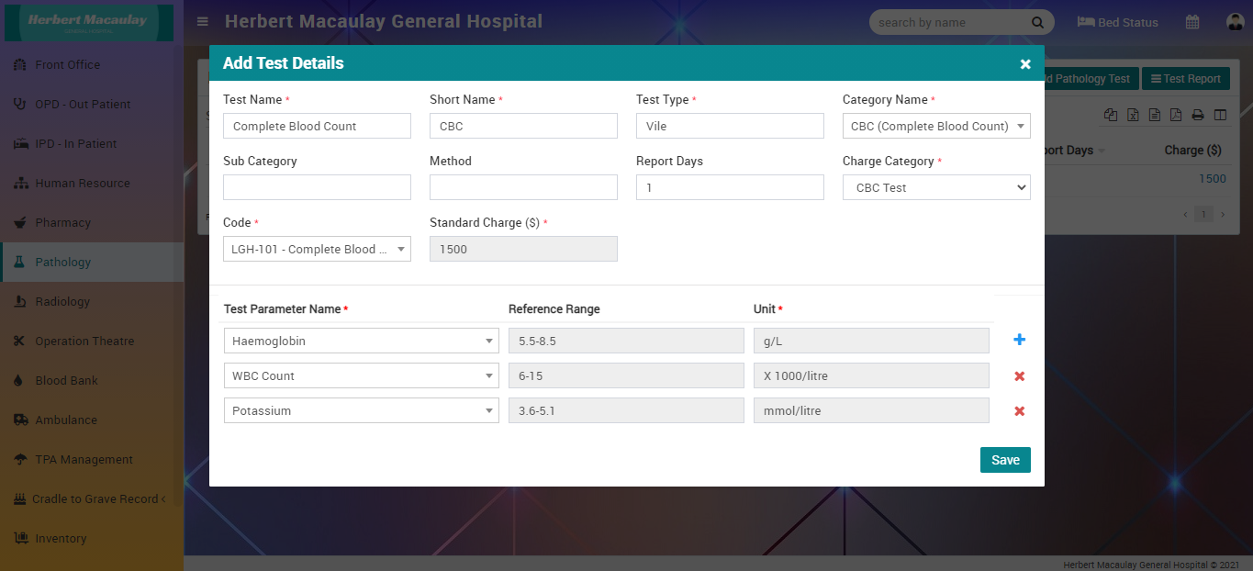Delete the Potassium parameter row

coord(1019,411)
